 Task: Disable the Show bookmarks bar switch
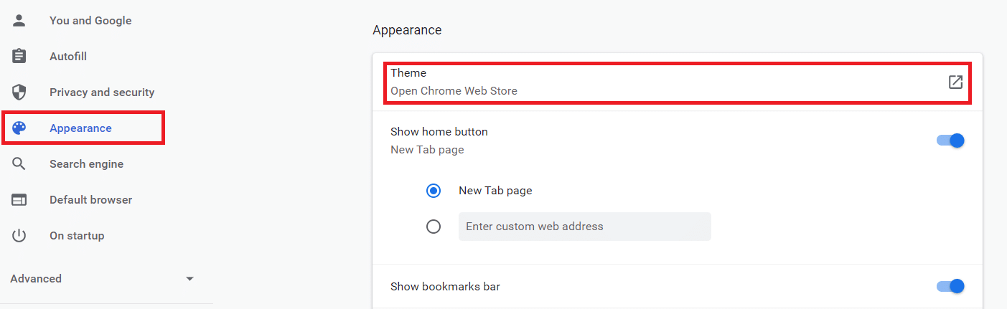(x=950, y=287)
